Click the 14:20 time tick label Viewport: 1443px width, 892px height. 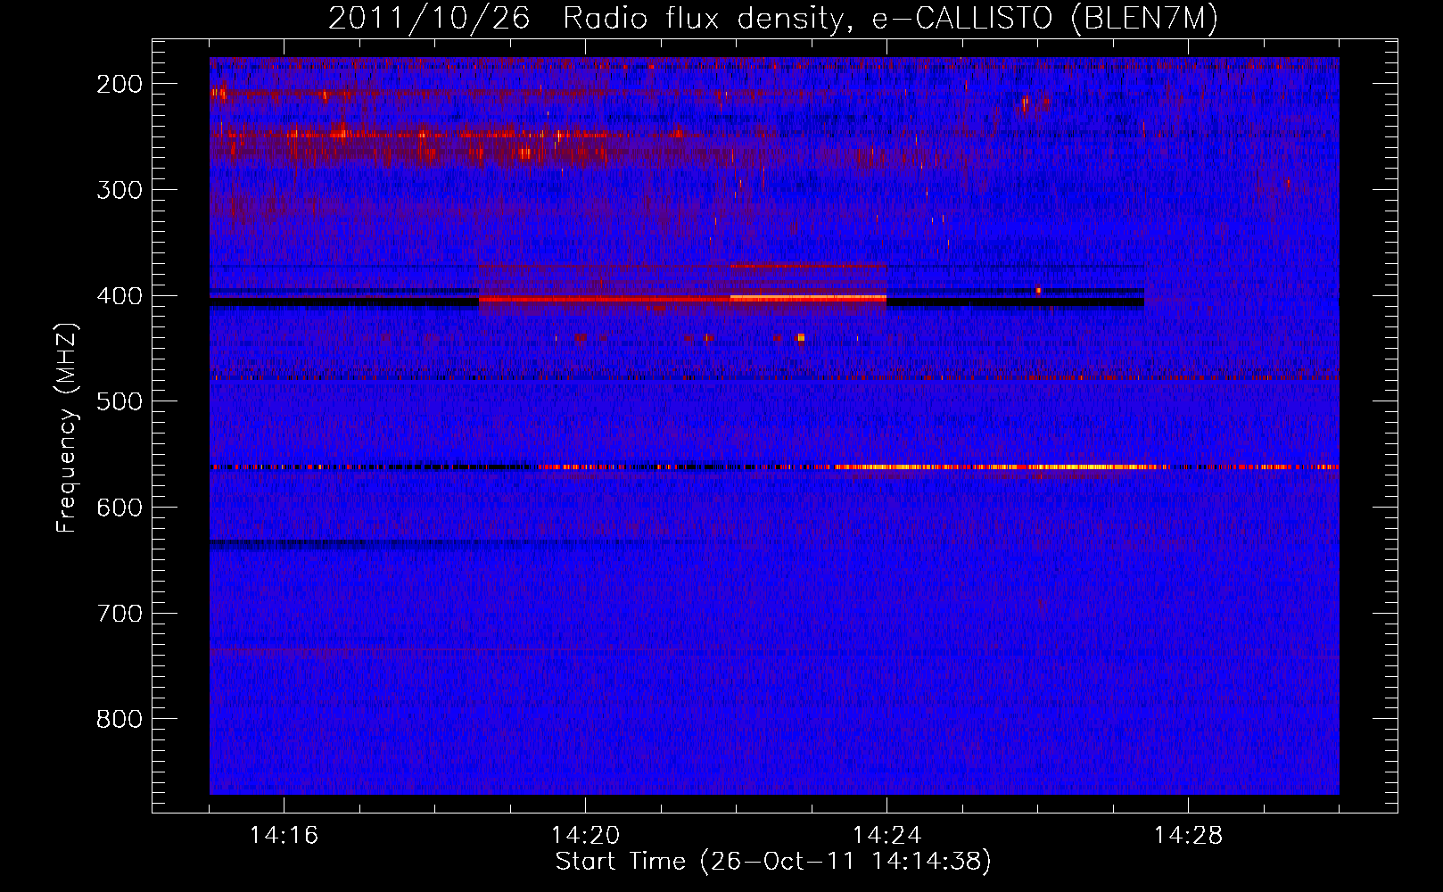pos(585,836)
